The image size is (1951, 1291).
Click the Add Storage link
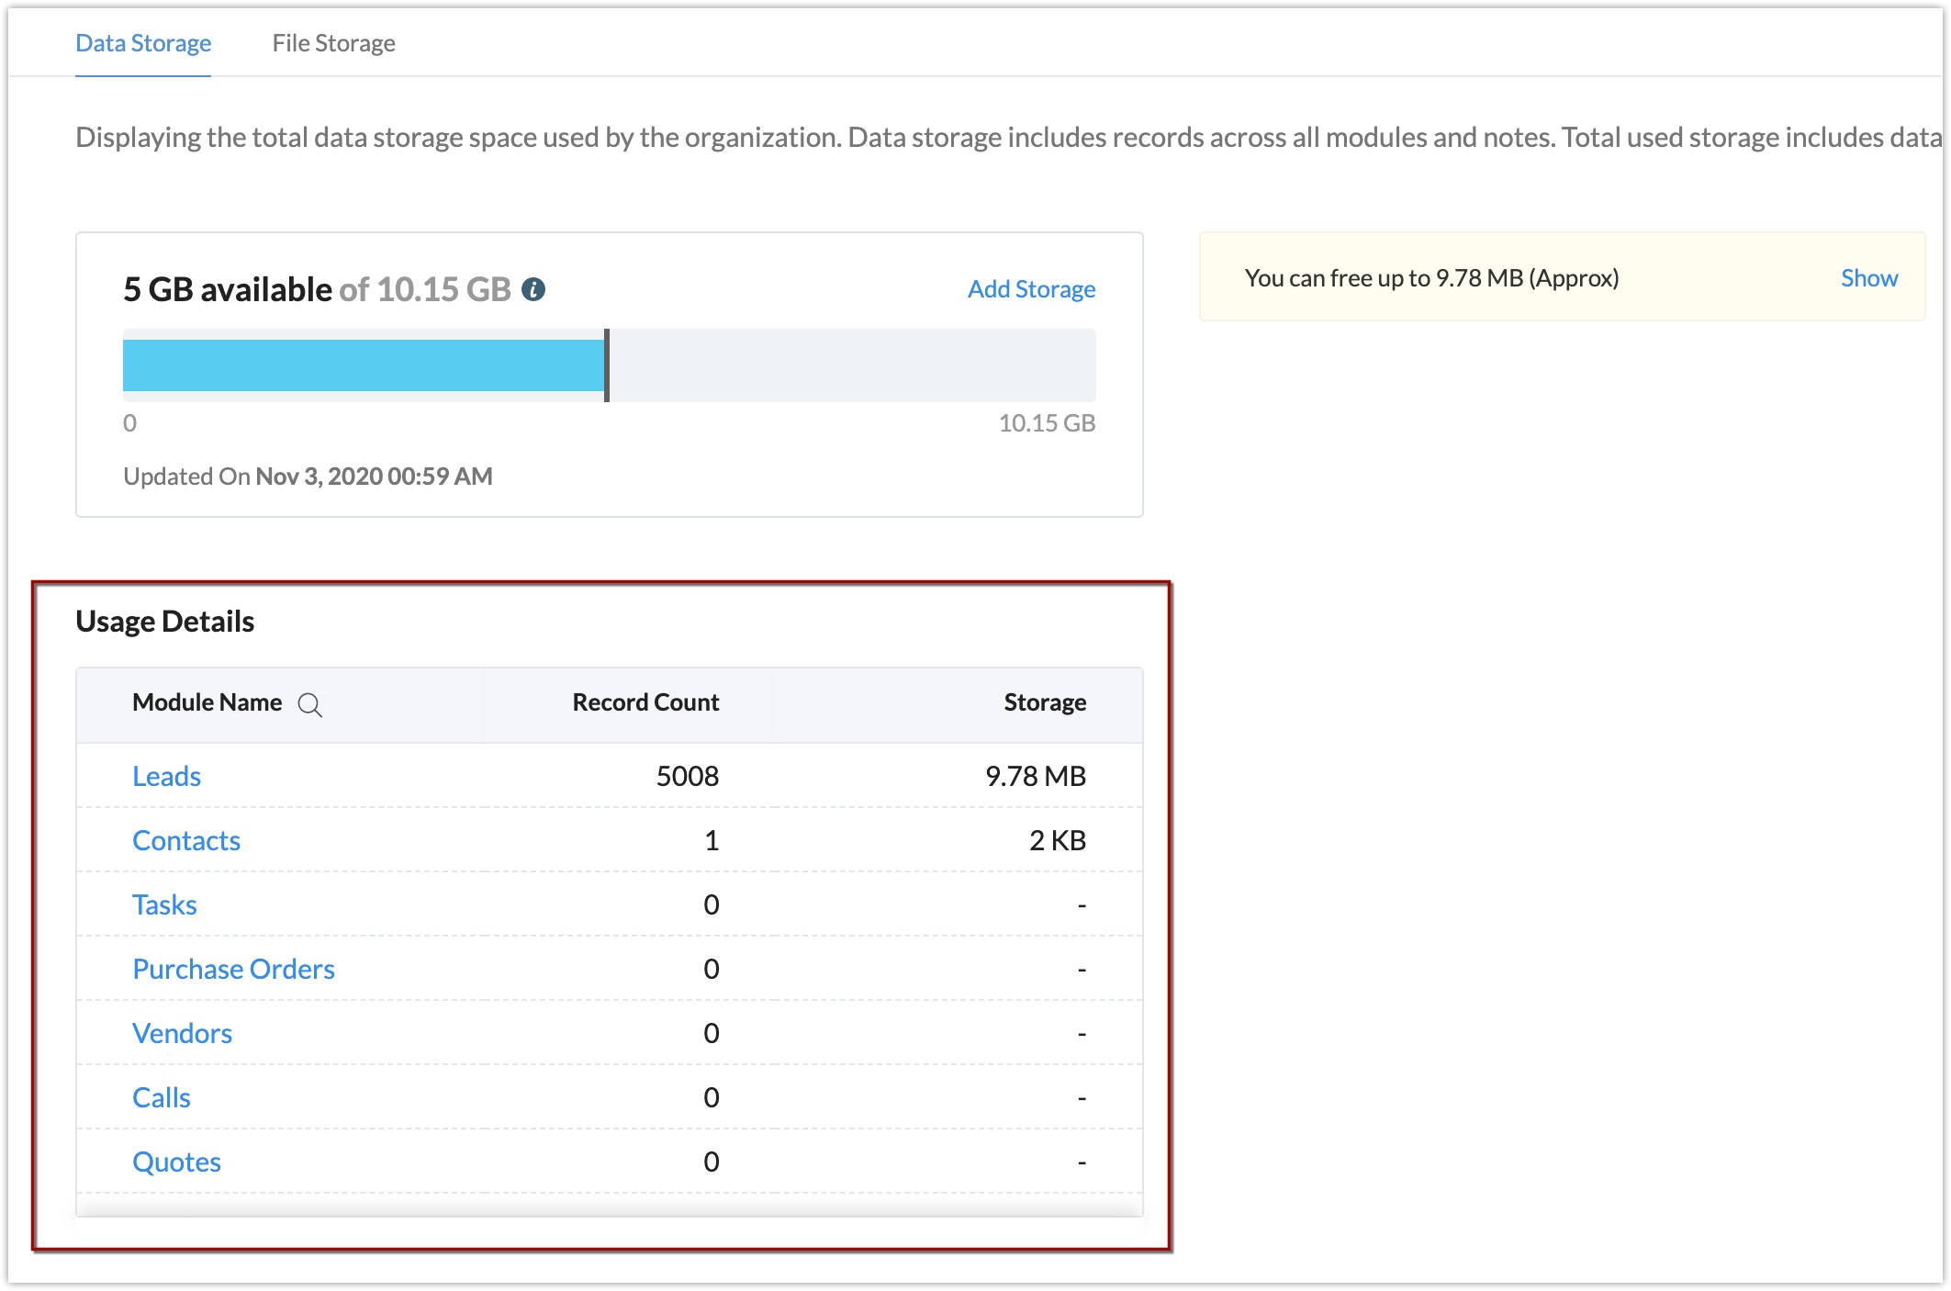[x=1030, y=288]
